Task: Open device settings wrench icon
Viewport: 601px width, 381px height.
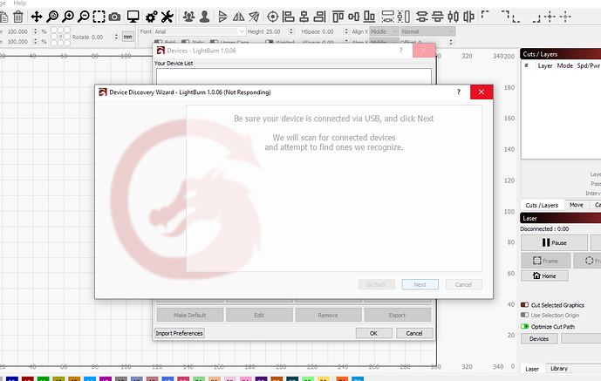Action: [167, 17]
